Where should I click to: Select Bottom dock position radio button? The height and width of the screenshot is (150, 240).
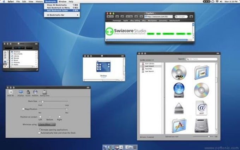(x=50, y=117)
